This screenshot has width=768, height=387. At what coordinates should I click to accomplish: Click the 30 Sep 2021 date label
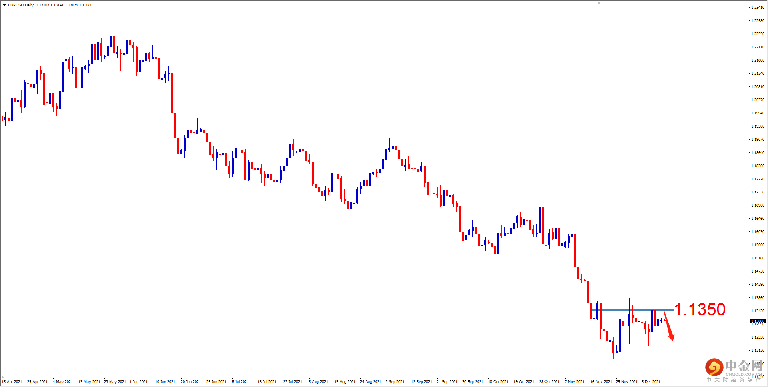(473, 382)
